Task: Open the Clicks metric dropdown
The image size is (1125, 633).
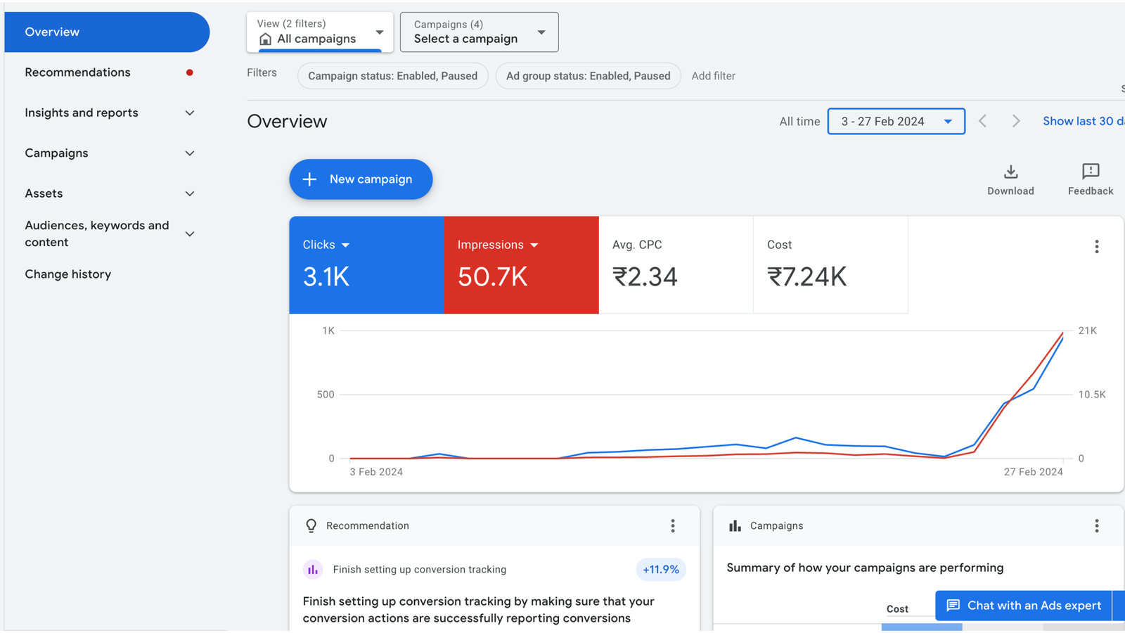Action: 345,245
